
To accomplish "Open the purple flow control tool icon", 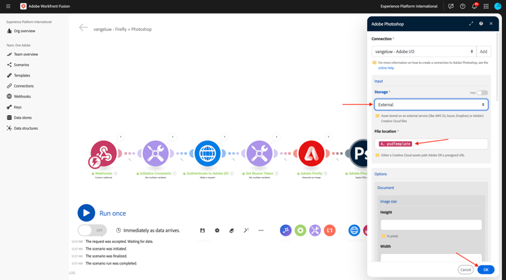I will pyautogui.click(x=285, y=230).
